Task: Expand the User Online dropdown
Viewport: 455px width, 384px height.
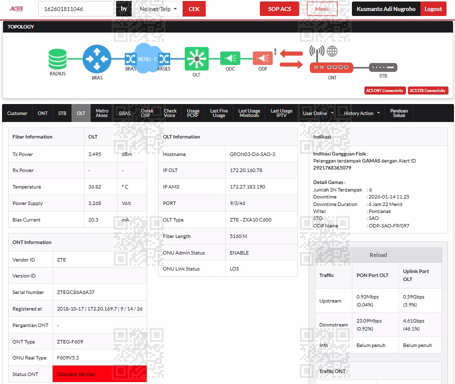Action: [318, 113]
